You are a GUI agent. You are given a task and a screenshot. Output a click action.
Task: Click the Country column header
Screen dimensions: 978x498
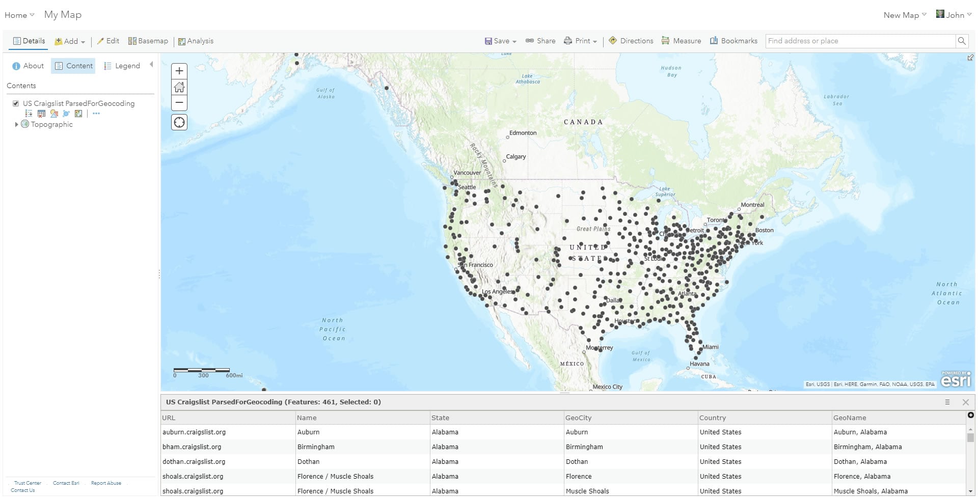765,418
